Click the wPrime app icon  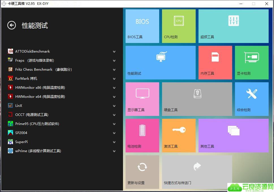point(10,151)
